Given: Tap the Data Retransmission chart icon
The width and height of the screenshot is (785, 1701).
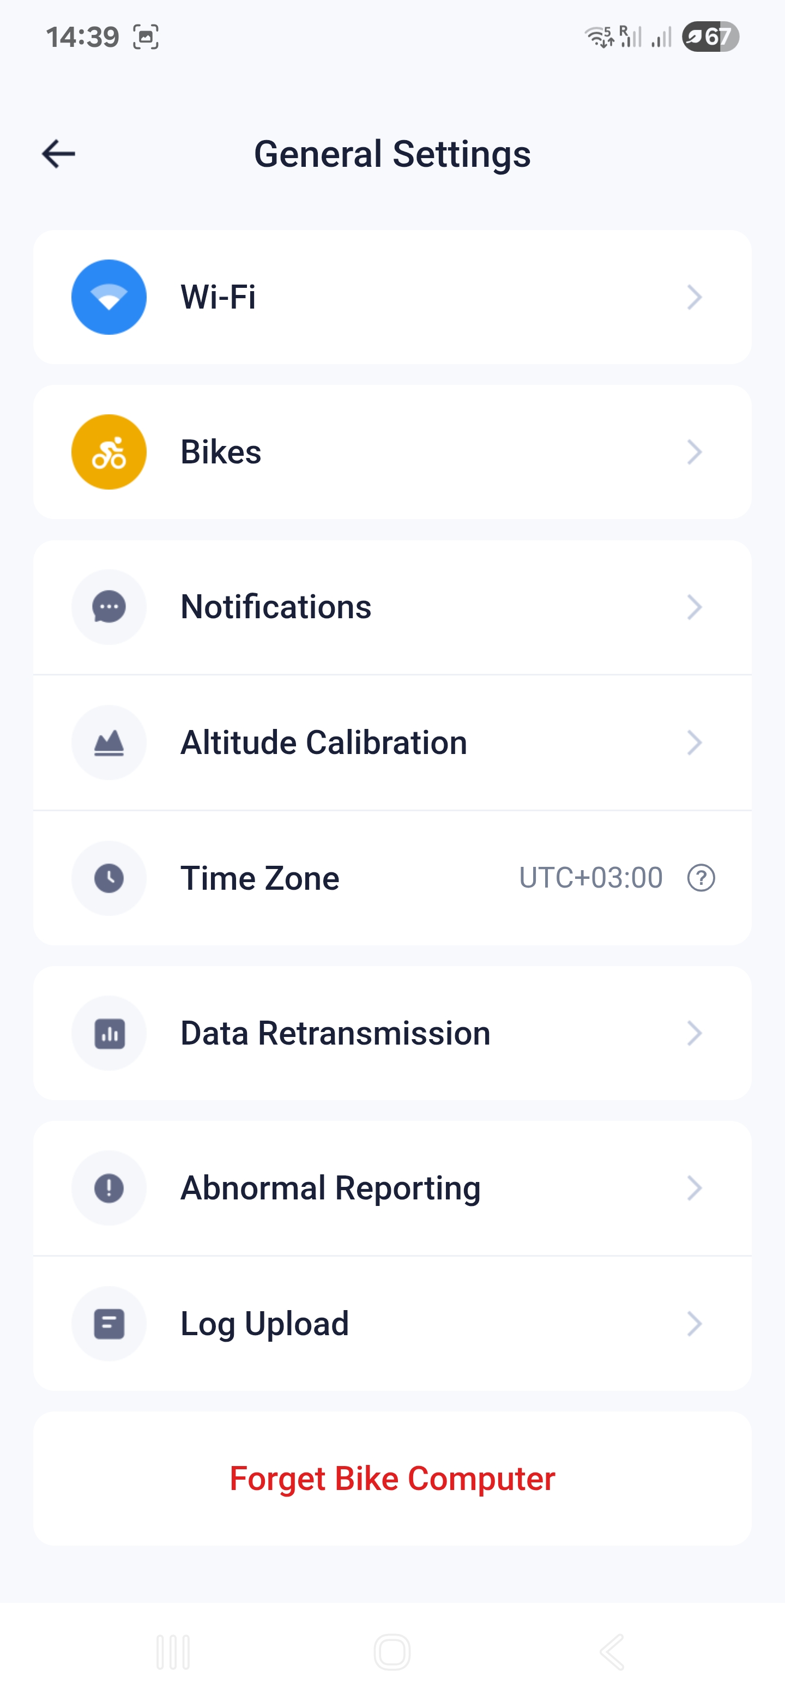Looking at the screenshot, I should 109,1033.
